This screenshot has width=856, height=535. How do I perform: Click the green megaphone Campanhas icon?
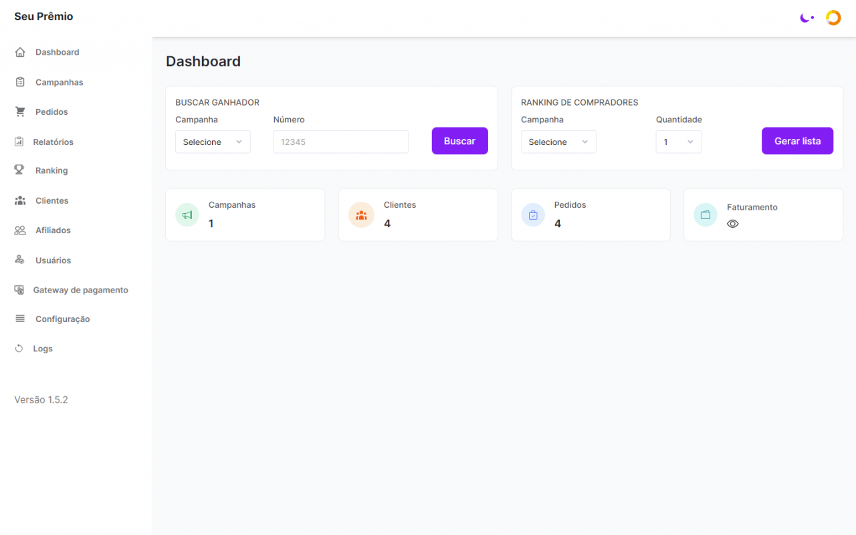(187, 215)
